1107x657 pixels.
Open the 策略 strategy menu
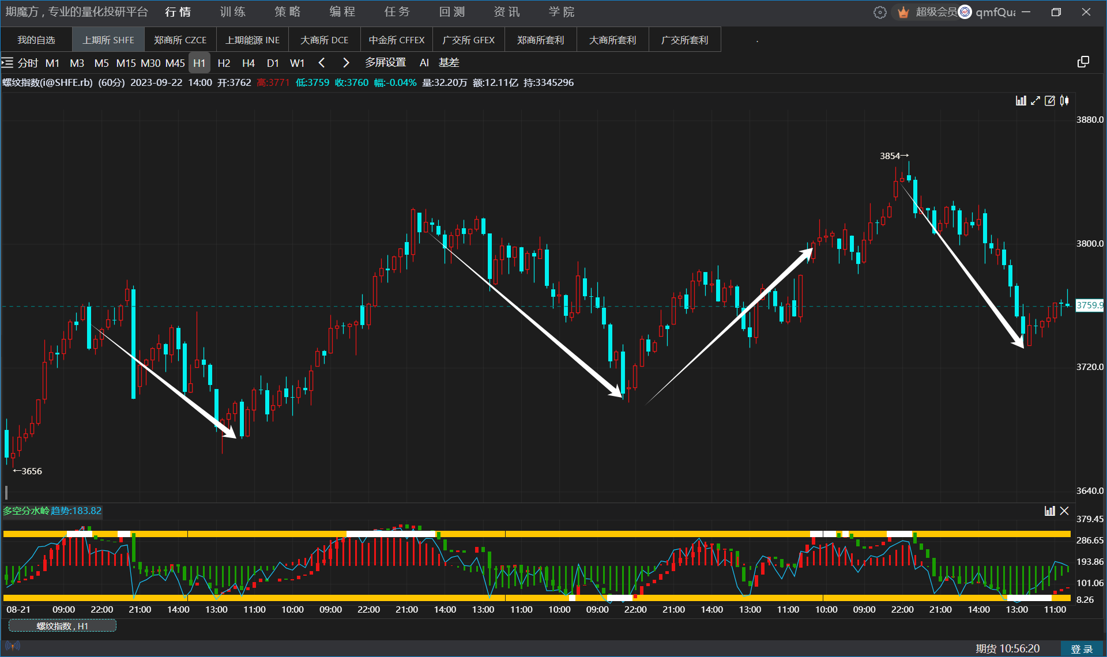287,12
